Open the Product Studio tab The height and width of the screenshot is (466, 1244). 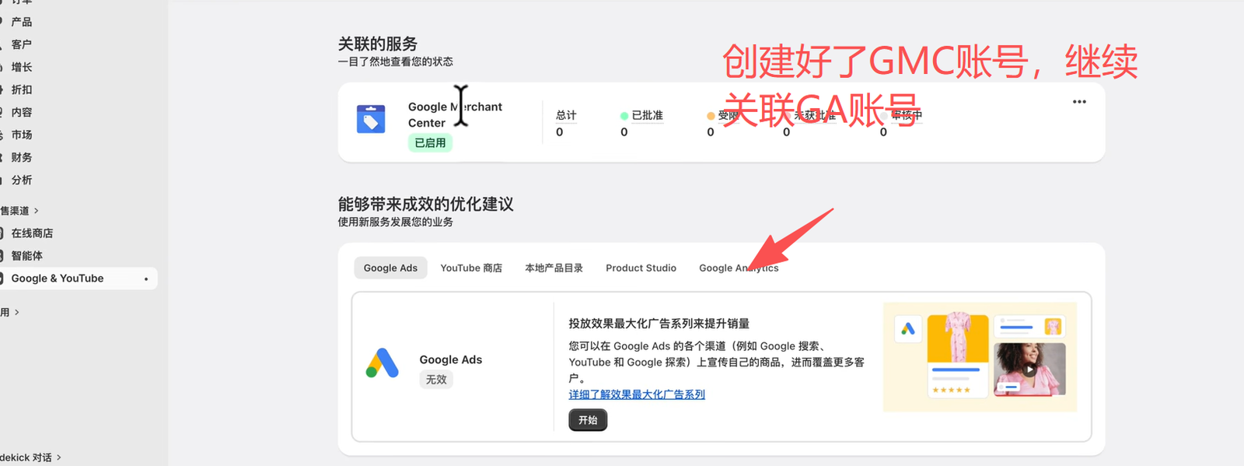[x=641, y=268]
